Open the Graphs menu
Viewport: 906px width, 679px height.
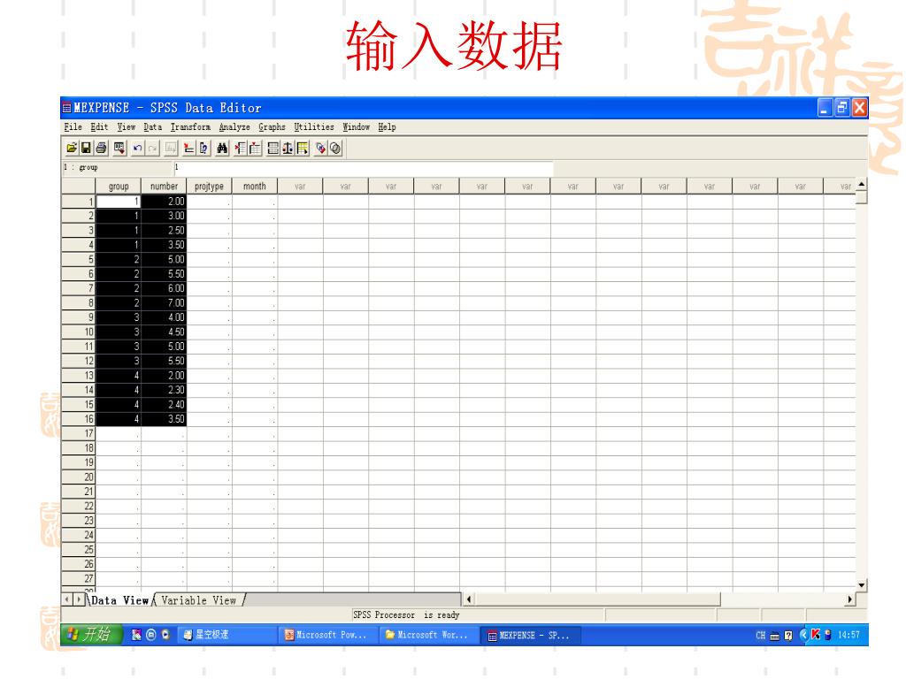272,127
